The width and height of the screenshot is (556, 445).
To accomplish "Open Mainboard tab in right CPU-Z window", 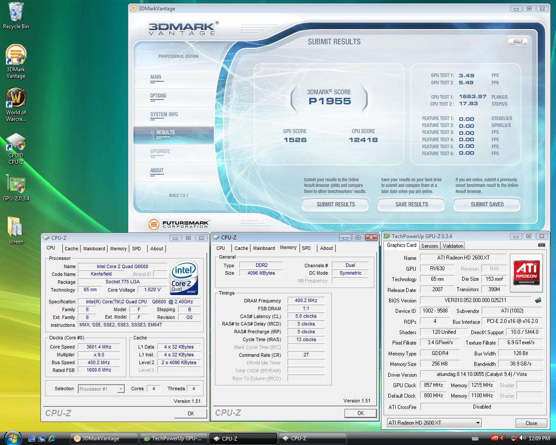I will click(264, 248).
